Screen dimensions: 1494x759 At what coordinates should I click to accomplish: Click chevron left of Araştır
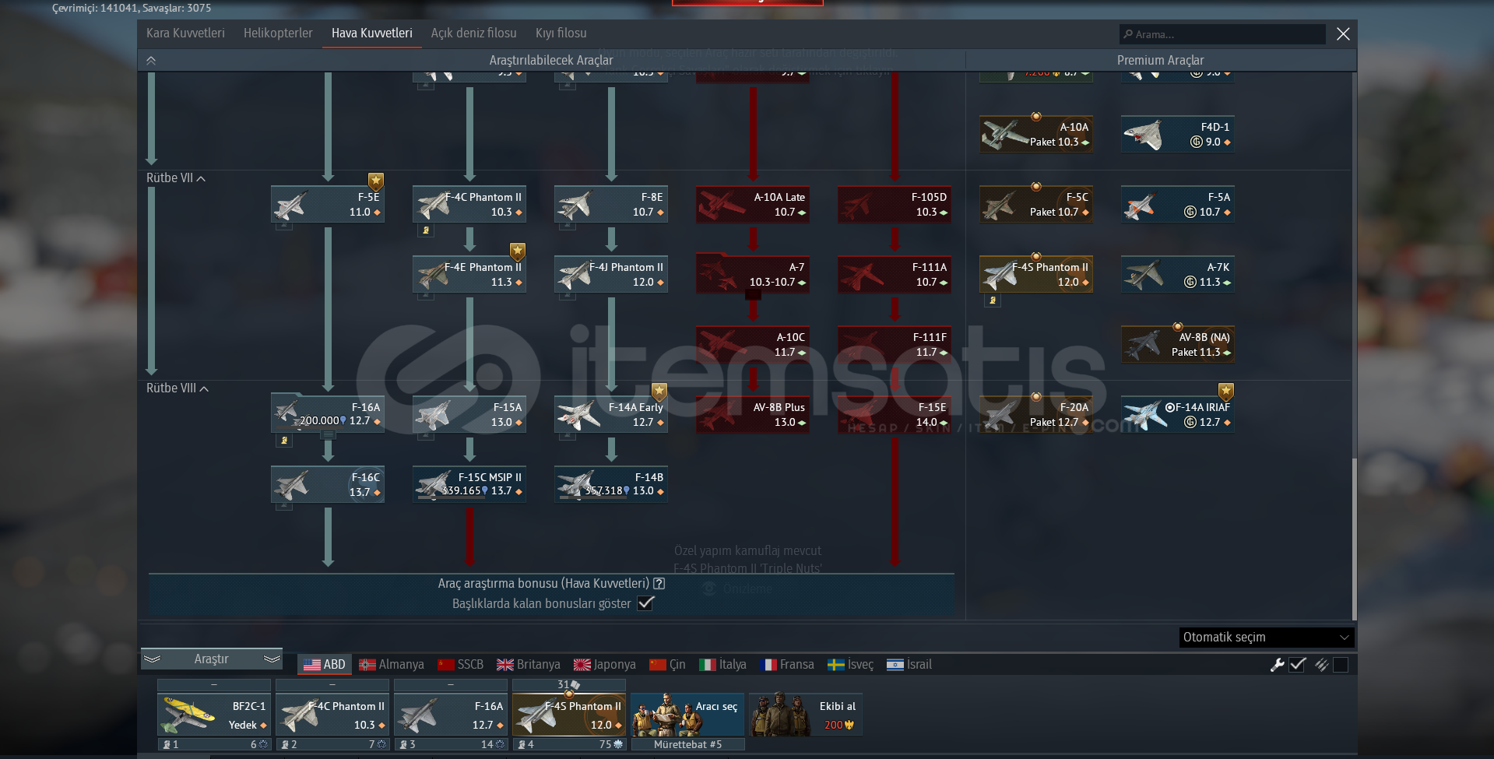coord(153,659)
